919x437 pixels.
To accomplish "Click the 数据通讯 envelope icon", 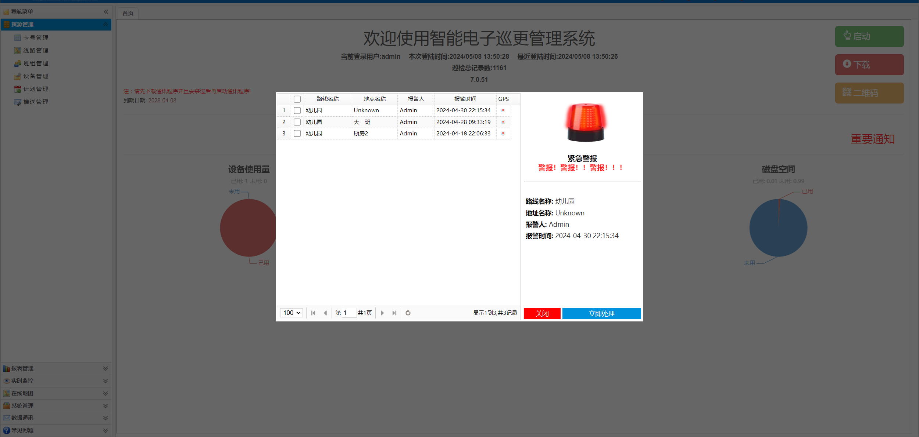I will click(x=7, y=418).
